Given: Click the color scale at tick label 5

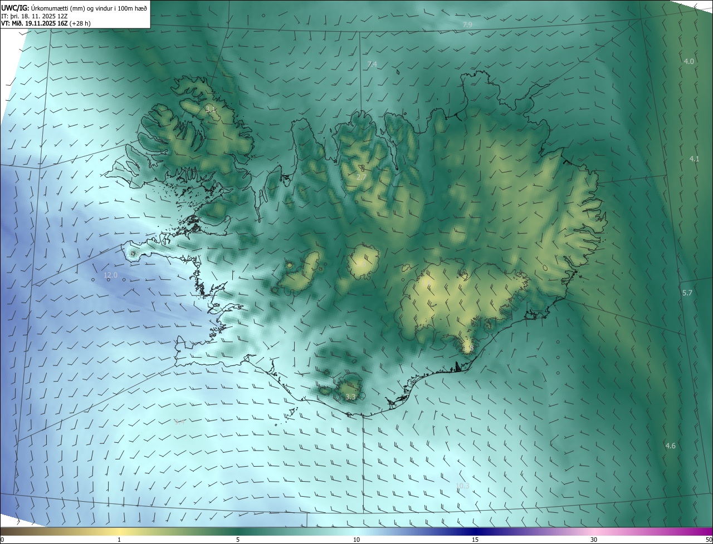Looking at the screenshot, I should [238, 540].
